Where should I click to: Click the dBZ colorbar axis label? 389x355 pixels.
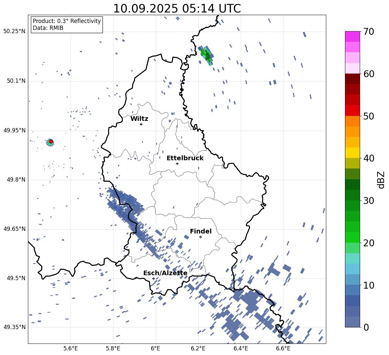click(x=381, y=180)
